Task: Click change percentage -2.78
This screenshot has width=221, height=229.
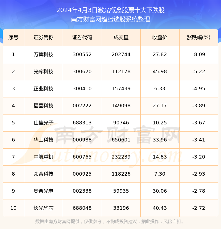Action: (199, 191)
